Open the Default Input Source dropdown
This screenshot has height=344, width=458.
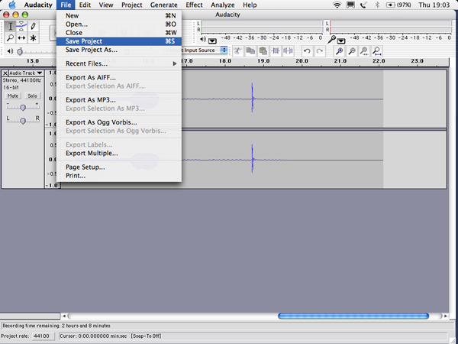(x=224, y=50)
